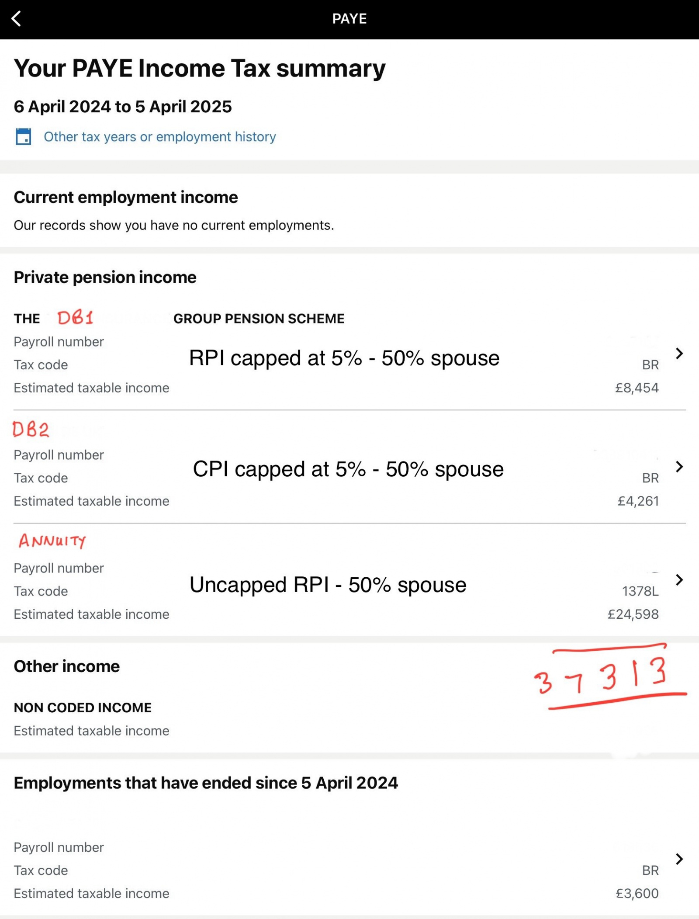Tap the back arrow in header
699x919 pixels.
[16, 19]
